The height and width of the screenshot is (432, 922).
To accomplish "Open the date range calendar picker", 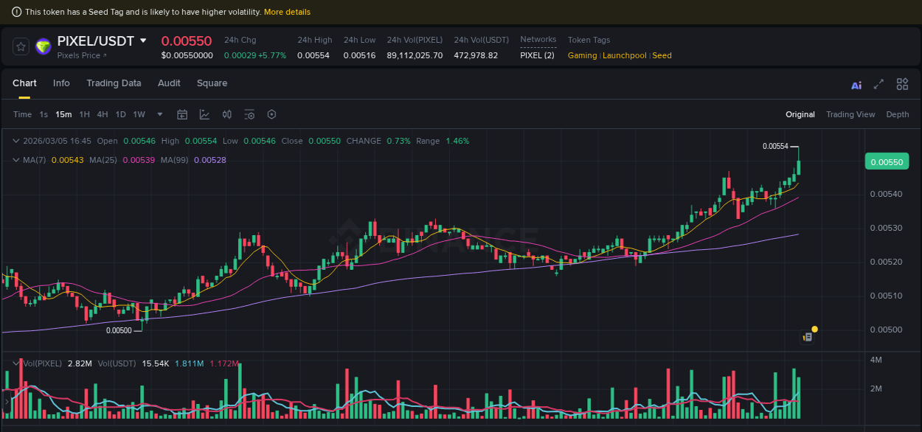I will (182, 114).
